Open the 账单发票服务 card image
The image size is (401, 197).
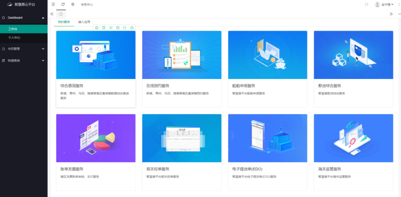coord(96,138)
